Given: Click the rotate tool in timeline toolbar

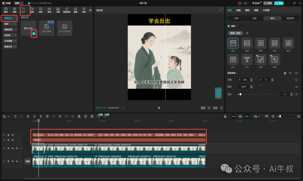Looking at the screenshot, I should tap(85, 116).
